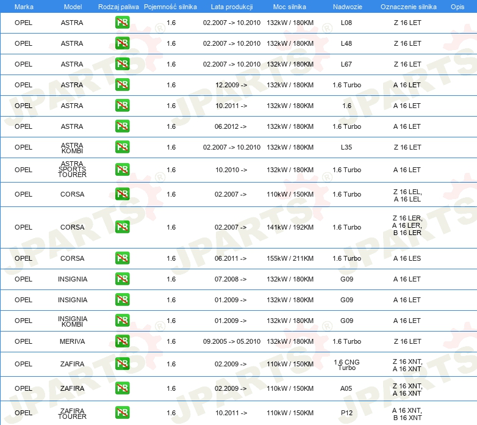
Task: Select the L67 body cell
Action: 346,64
